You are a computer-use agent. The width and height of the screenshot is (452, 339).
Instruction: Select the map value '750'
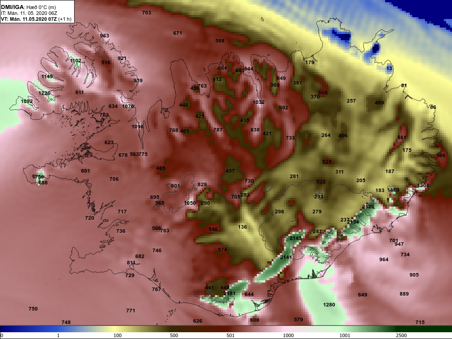coord(33,309)
